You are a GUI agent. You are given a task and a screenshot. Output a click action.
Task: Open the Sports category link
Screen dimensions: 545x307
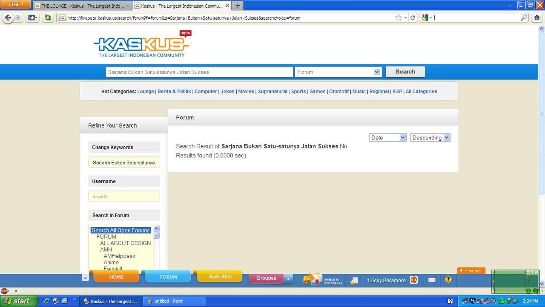[298, 91]
